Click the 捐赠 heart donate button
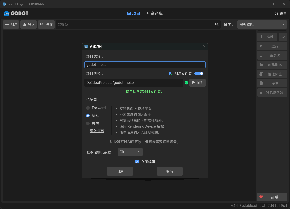The height and width of the screenshot is (209, 290). (272, 197)
